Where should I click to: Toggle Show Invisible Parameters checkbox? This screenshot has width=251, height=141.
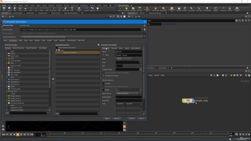pyautogui.click(x=56, y=48)
